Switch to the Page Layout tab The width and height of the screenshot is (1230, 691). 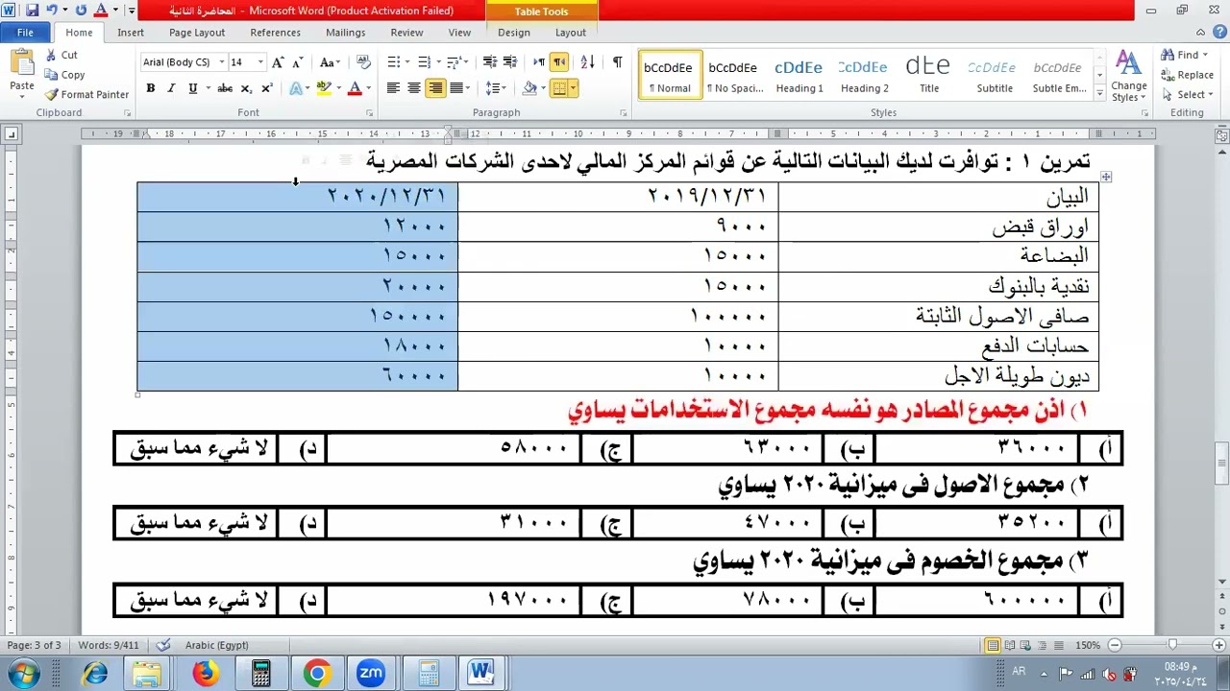point(197,33)
